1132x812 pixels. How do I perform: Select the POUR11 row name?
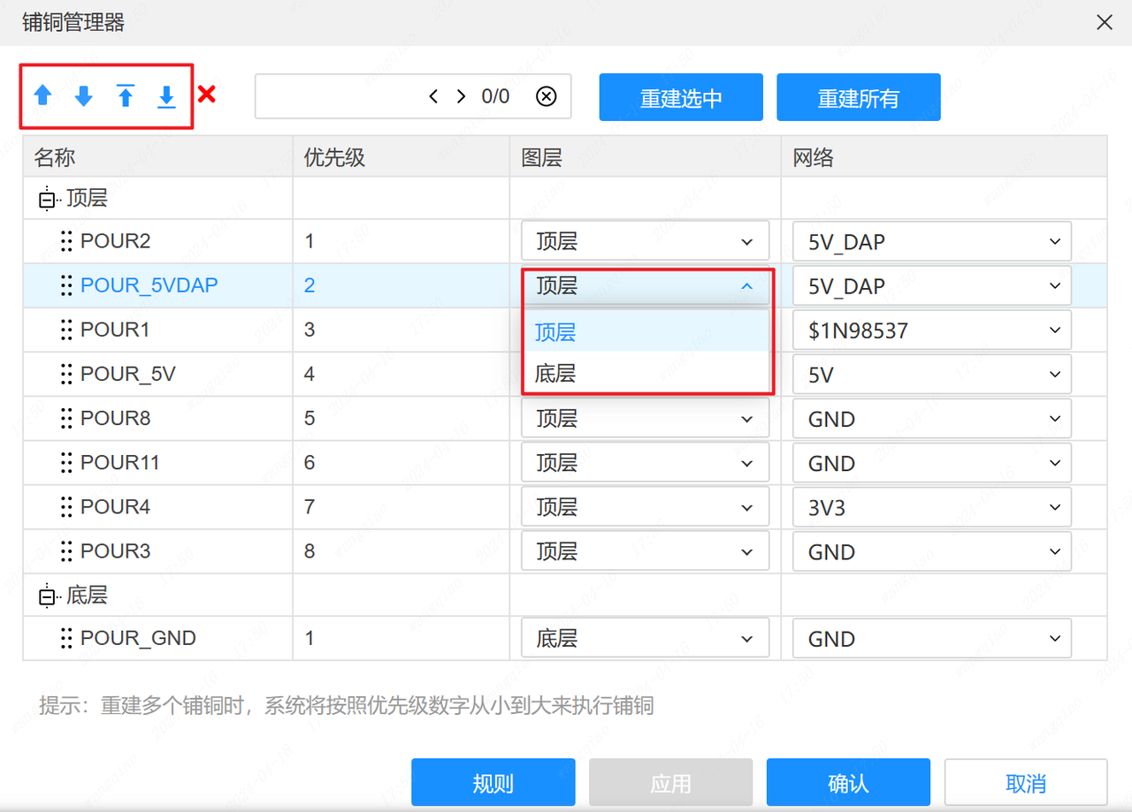pyautogui.click(x=120, y=462)
